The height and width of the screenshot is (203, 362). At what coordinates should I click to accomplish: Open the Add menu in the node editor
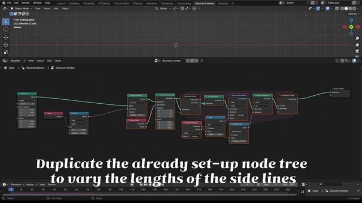[49, 61]
